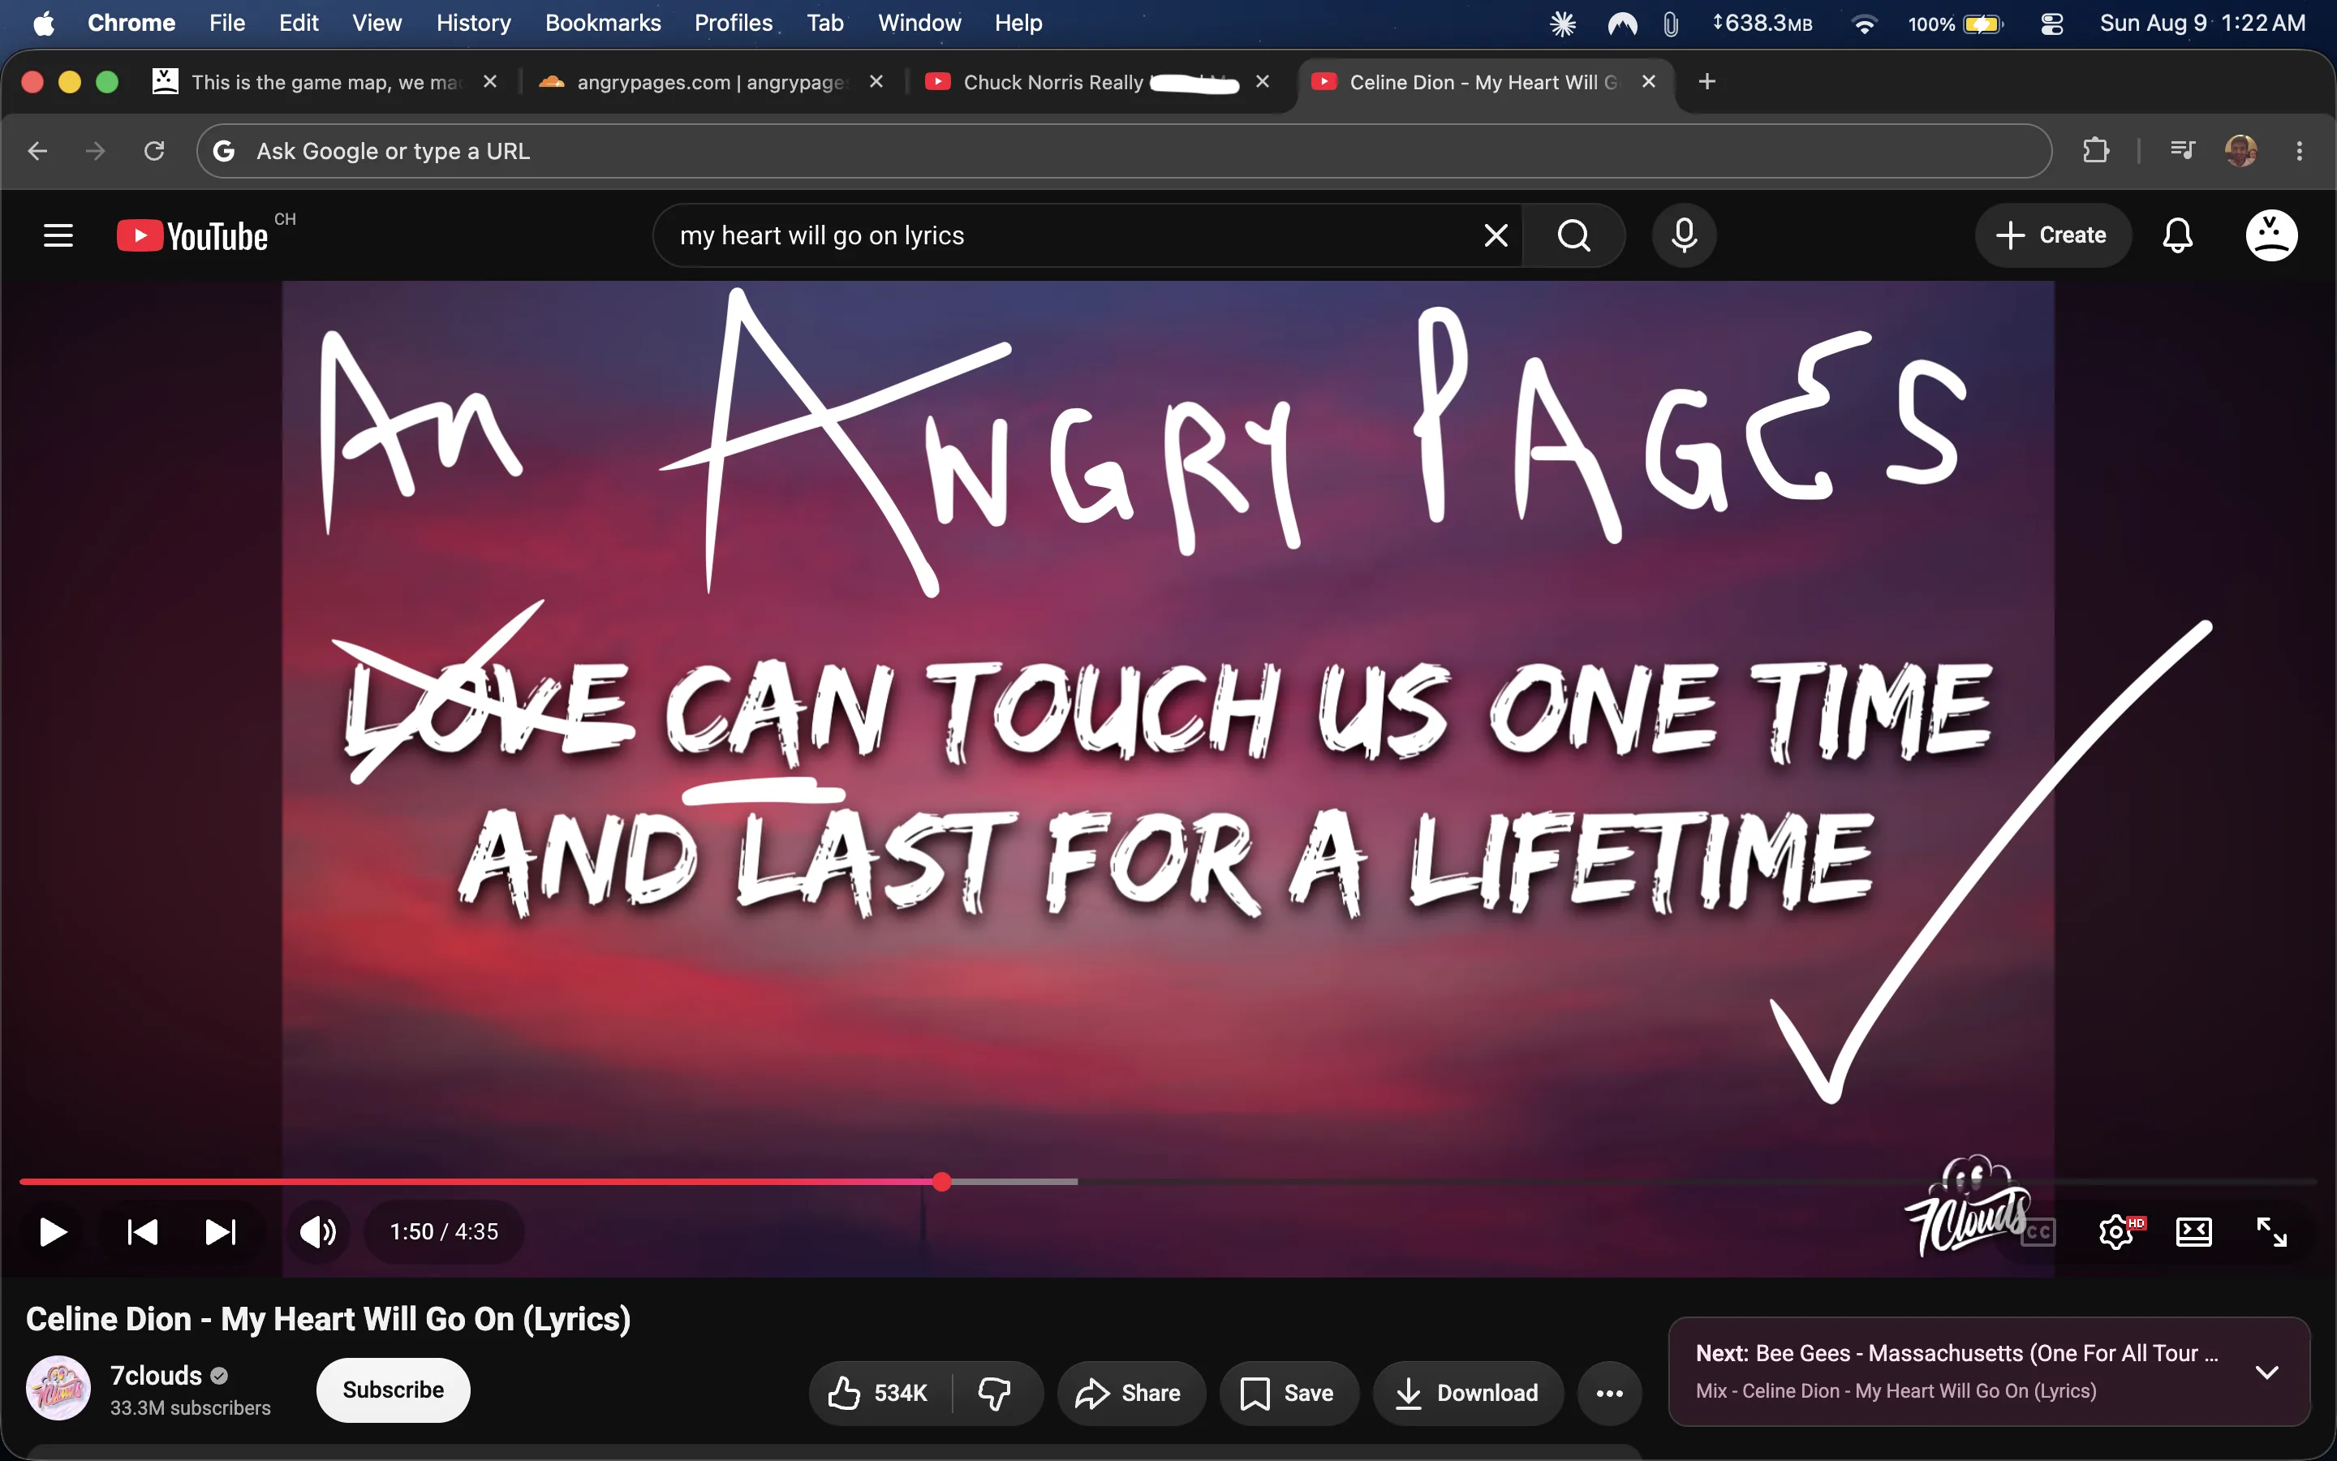Open the Create menu button

coord(2052,235)
